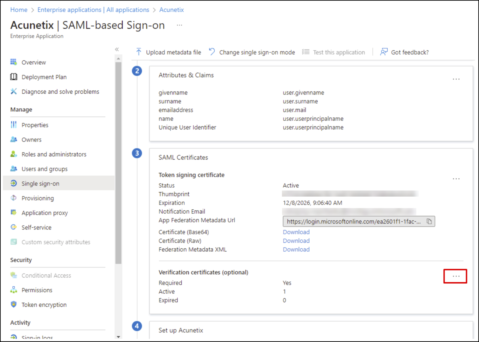Click the Self-service icon
This screenshot has height=342, width=479.
[x=13, y=227]
